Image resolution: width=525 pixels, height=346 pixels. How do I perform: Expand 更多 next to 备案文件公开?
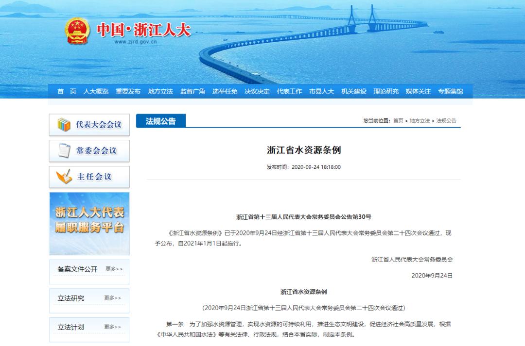pyautogui.click(x=114, y=269)
